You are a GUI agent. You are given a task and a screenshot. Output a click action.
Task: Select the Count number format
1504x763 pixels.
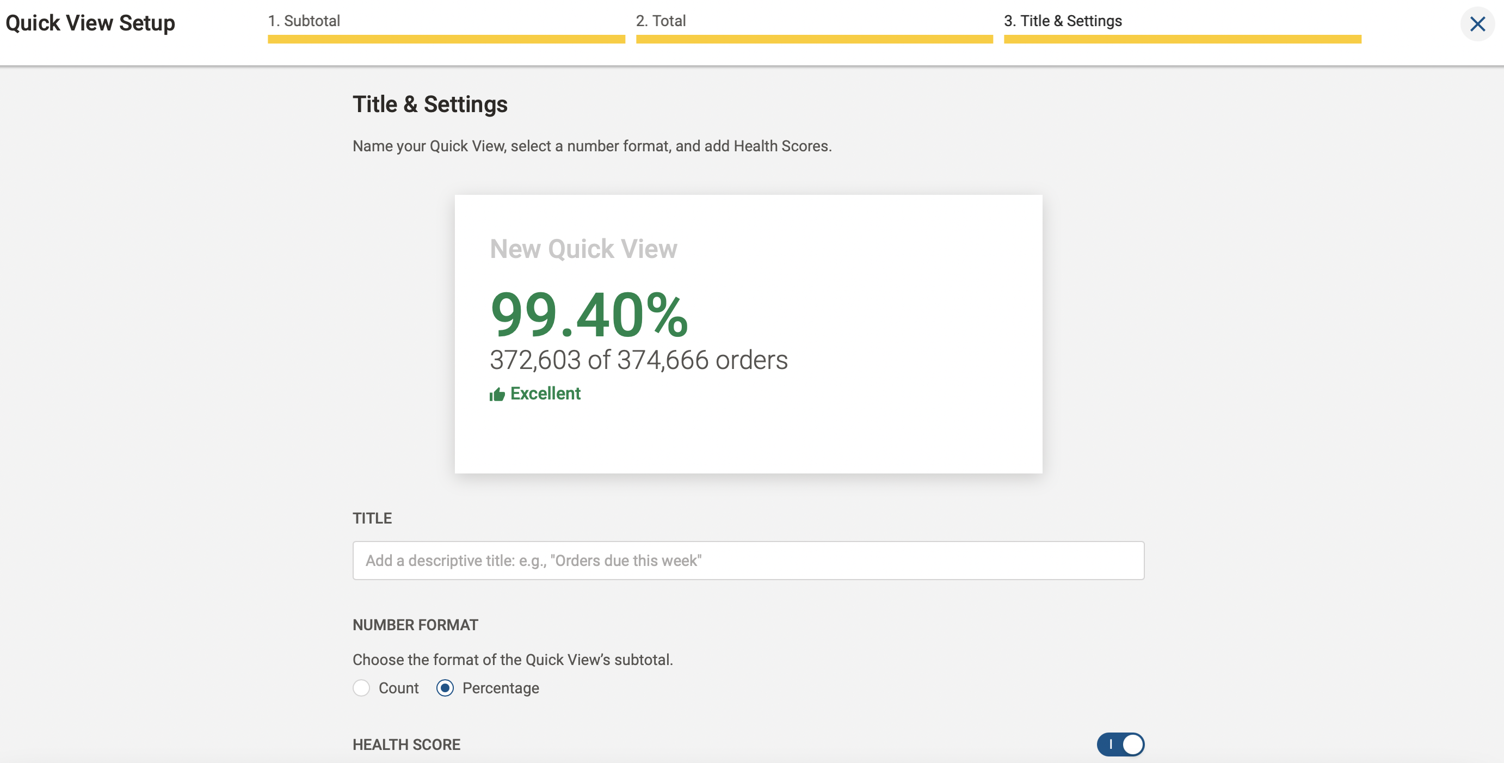coord(361,688)
